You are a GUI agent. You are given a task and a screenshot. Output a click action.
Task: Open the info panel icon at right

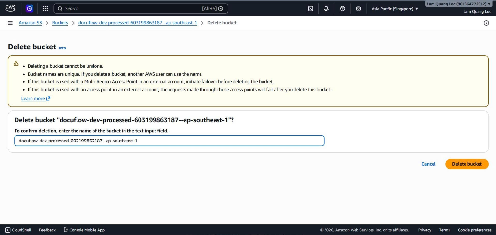click(x=486, y=23)
